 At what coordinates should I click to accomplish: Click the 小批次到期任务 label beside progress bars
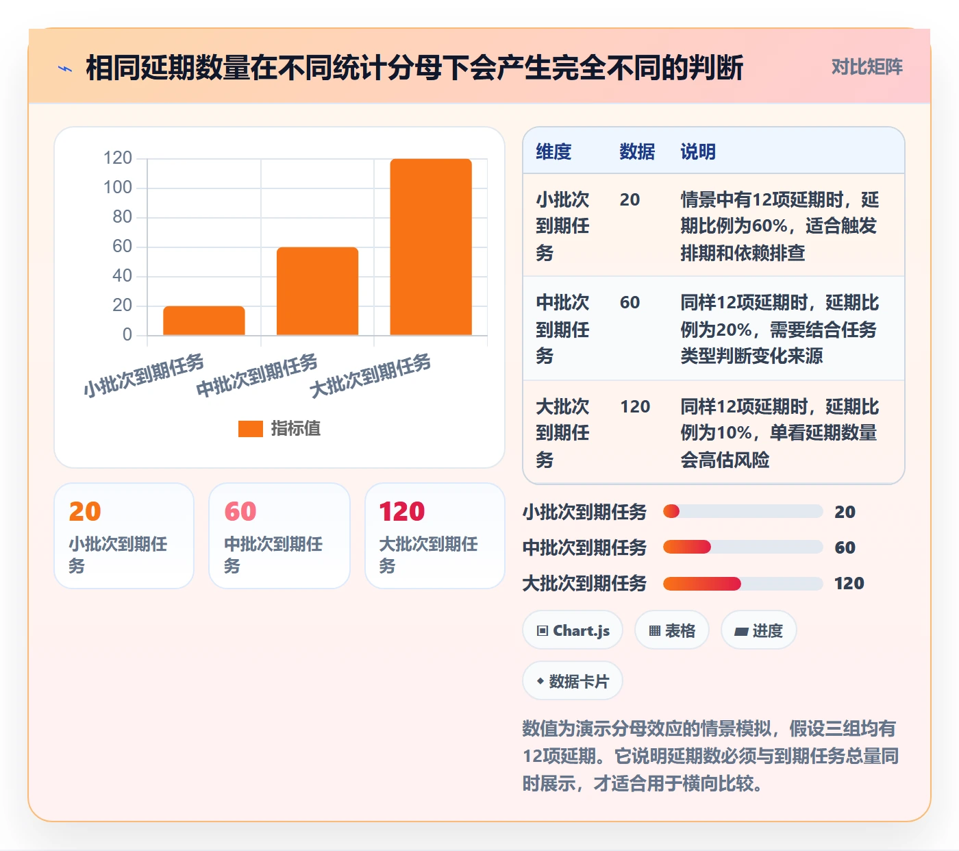click(x=584, y=511)
